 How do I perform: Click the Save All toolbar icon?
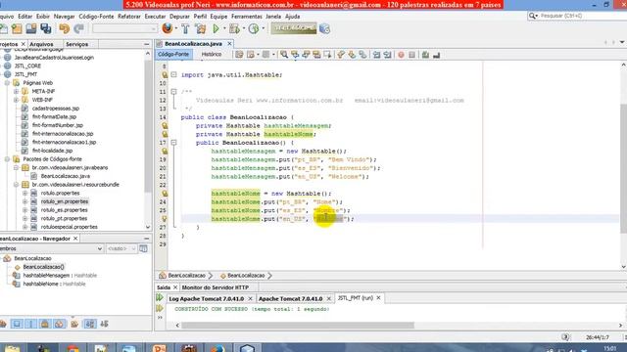tap(46, 28)
